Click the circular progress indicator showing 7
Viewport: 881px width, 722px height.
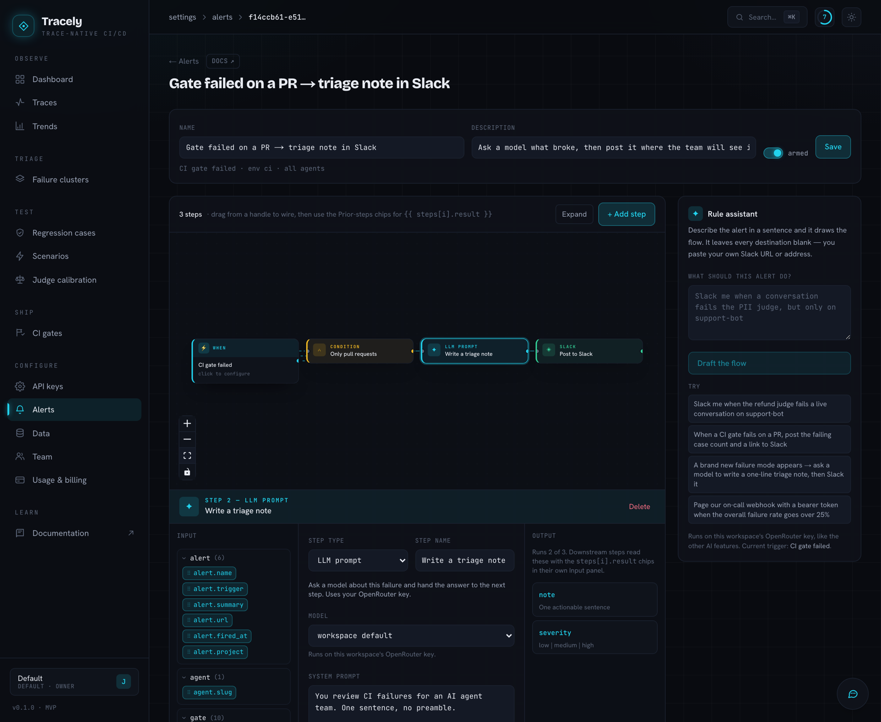pos(825,17)
